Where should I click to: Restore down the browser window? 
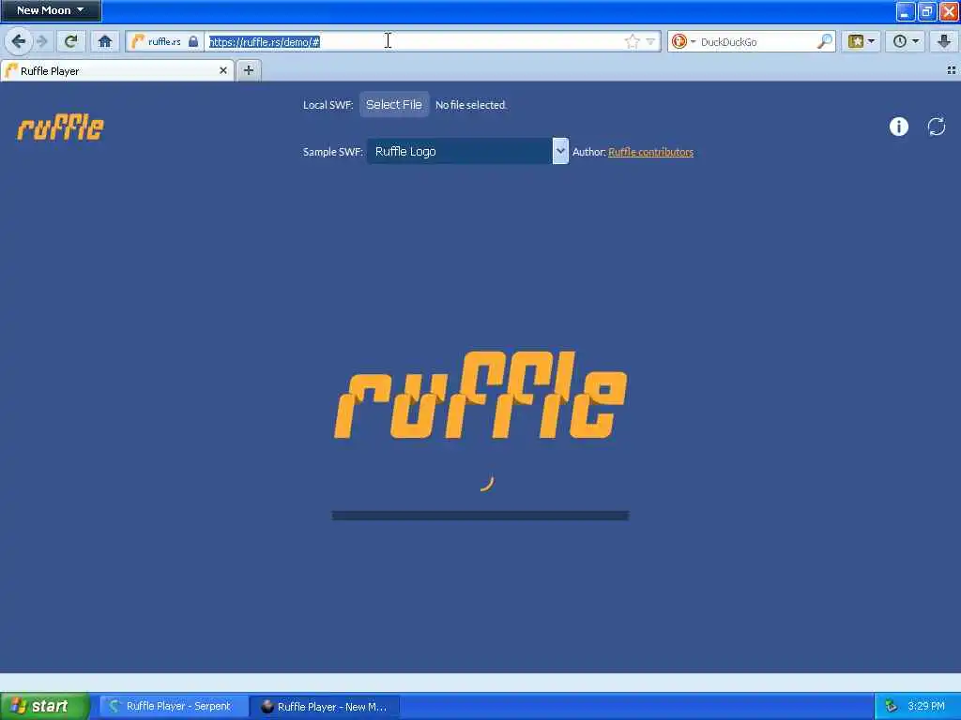(926, 11)
